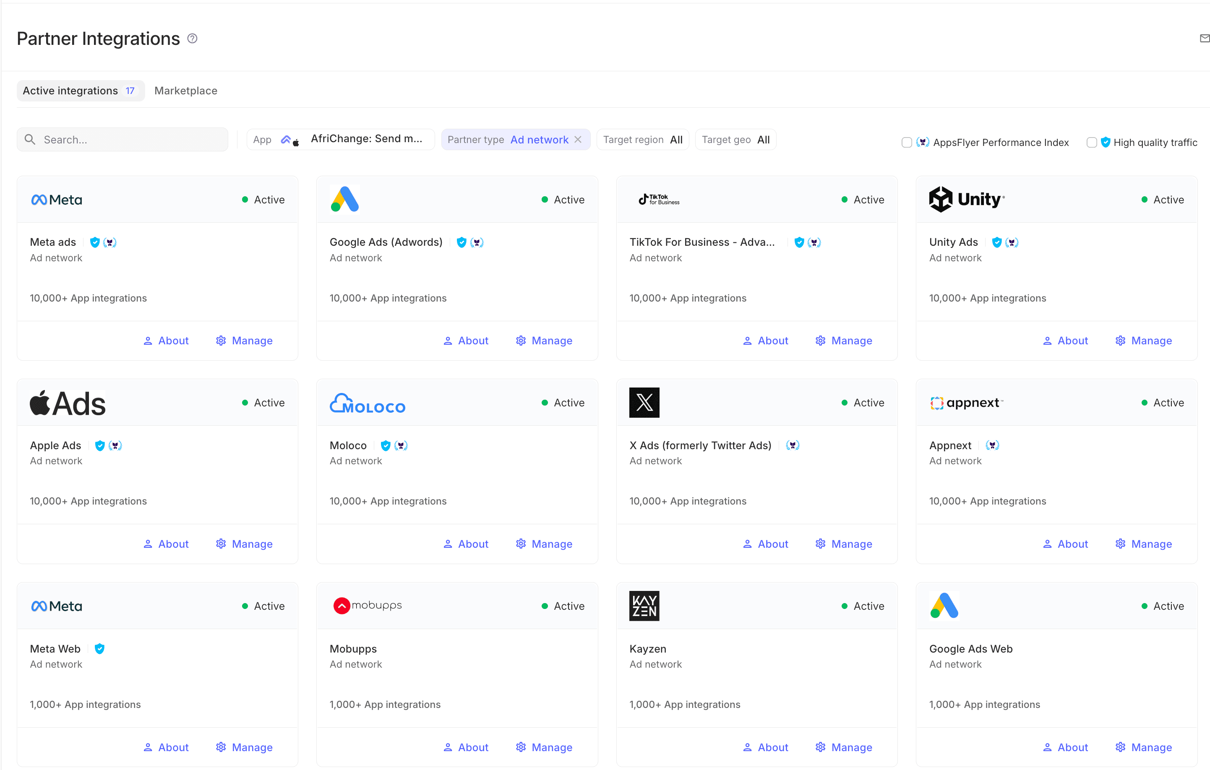The height and width of the screenshot is (770, 1210).
Task: Open About for Apple Ads
Action: (x=166, y=544)
